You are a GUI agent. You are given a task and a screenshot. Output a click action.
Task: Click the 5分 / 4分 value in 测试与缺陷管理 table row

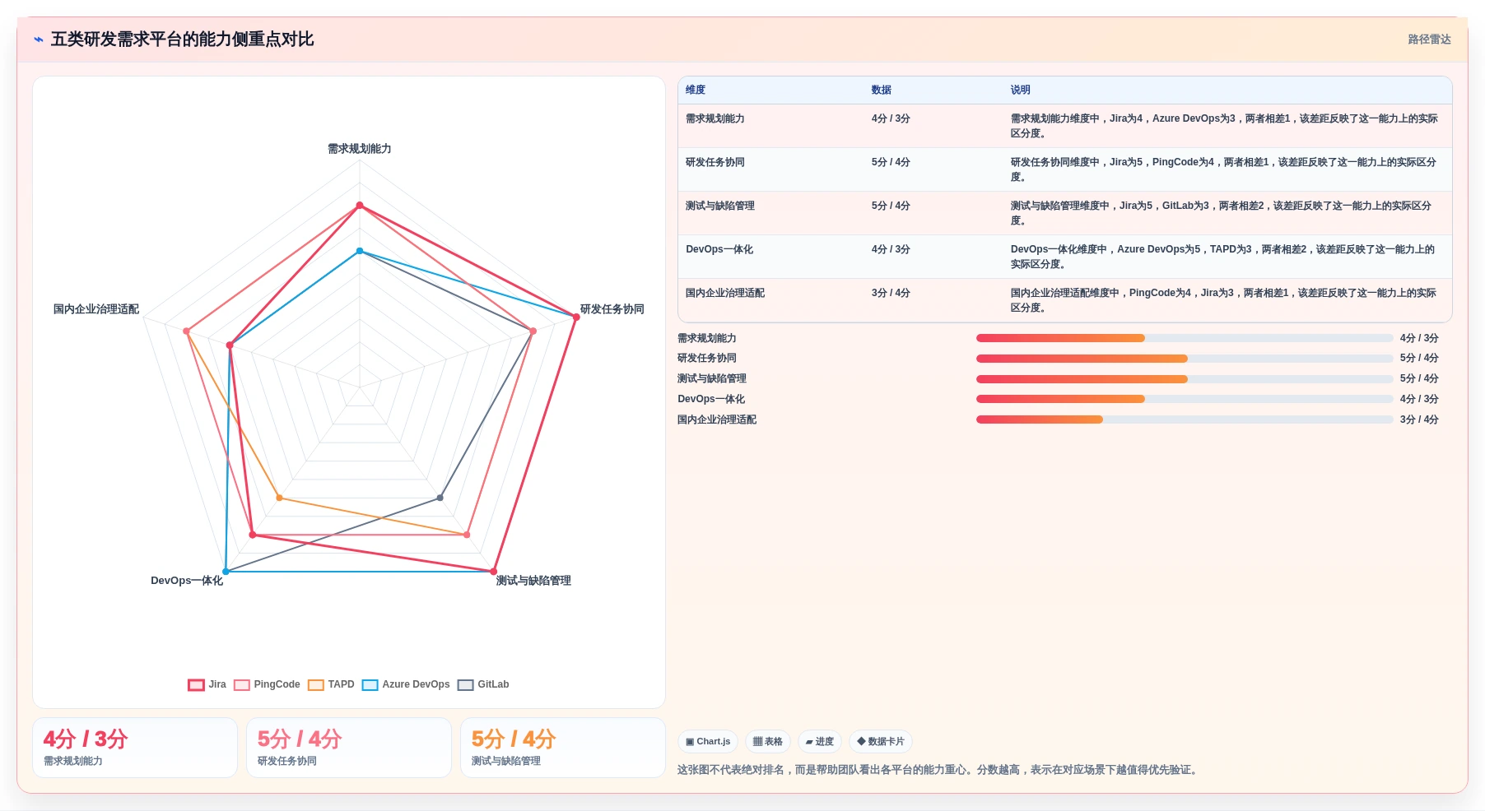[x=891, y=206]
